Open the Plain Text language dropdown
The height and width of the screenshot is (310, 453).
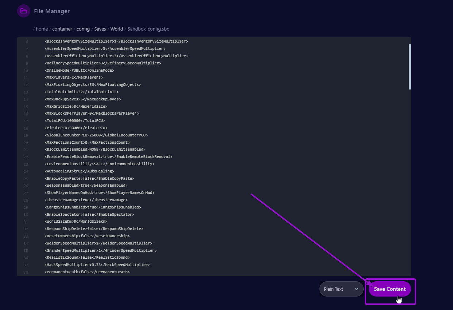coord(341,289)
